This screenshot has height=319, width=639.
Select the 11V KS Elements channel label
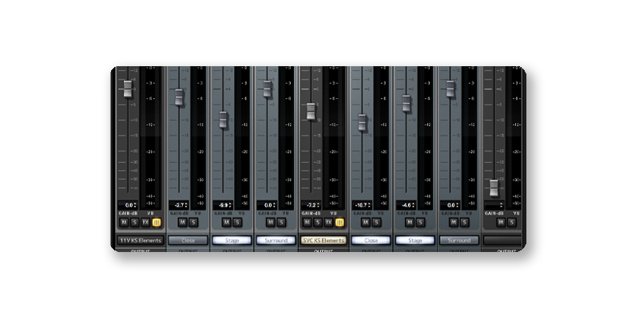141,239
